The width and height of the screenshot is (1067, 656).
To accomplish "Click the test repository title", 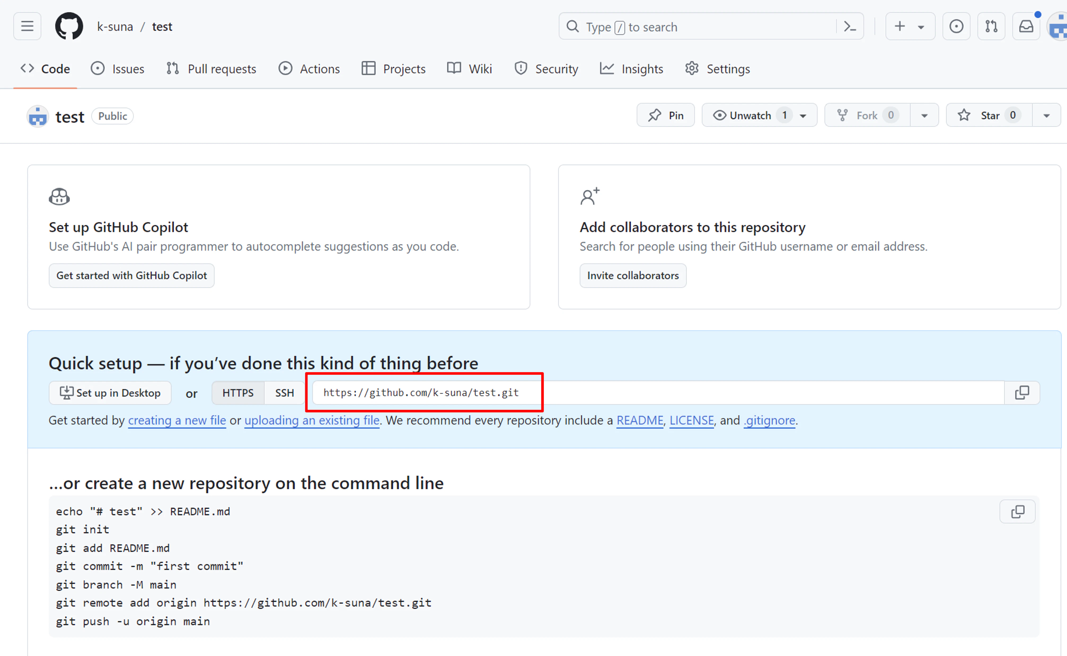I will [70, 117].
